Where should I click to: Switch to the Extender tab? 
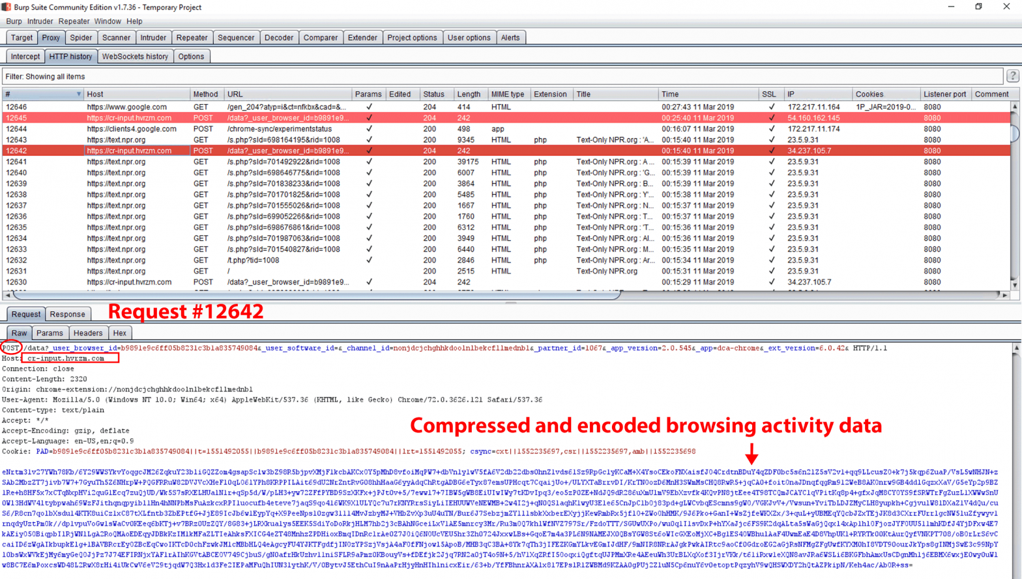tap(362, 38)
